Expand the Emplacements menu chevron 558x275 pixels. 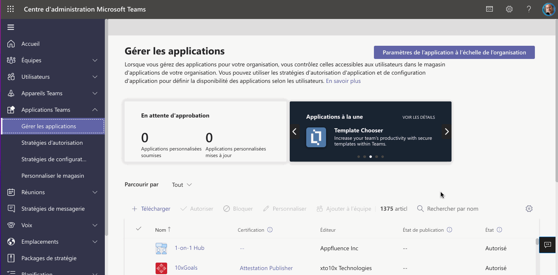tap(95, 242)
